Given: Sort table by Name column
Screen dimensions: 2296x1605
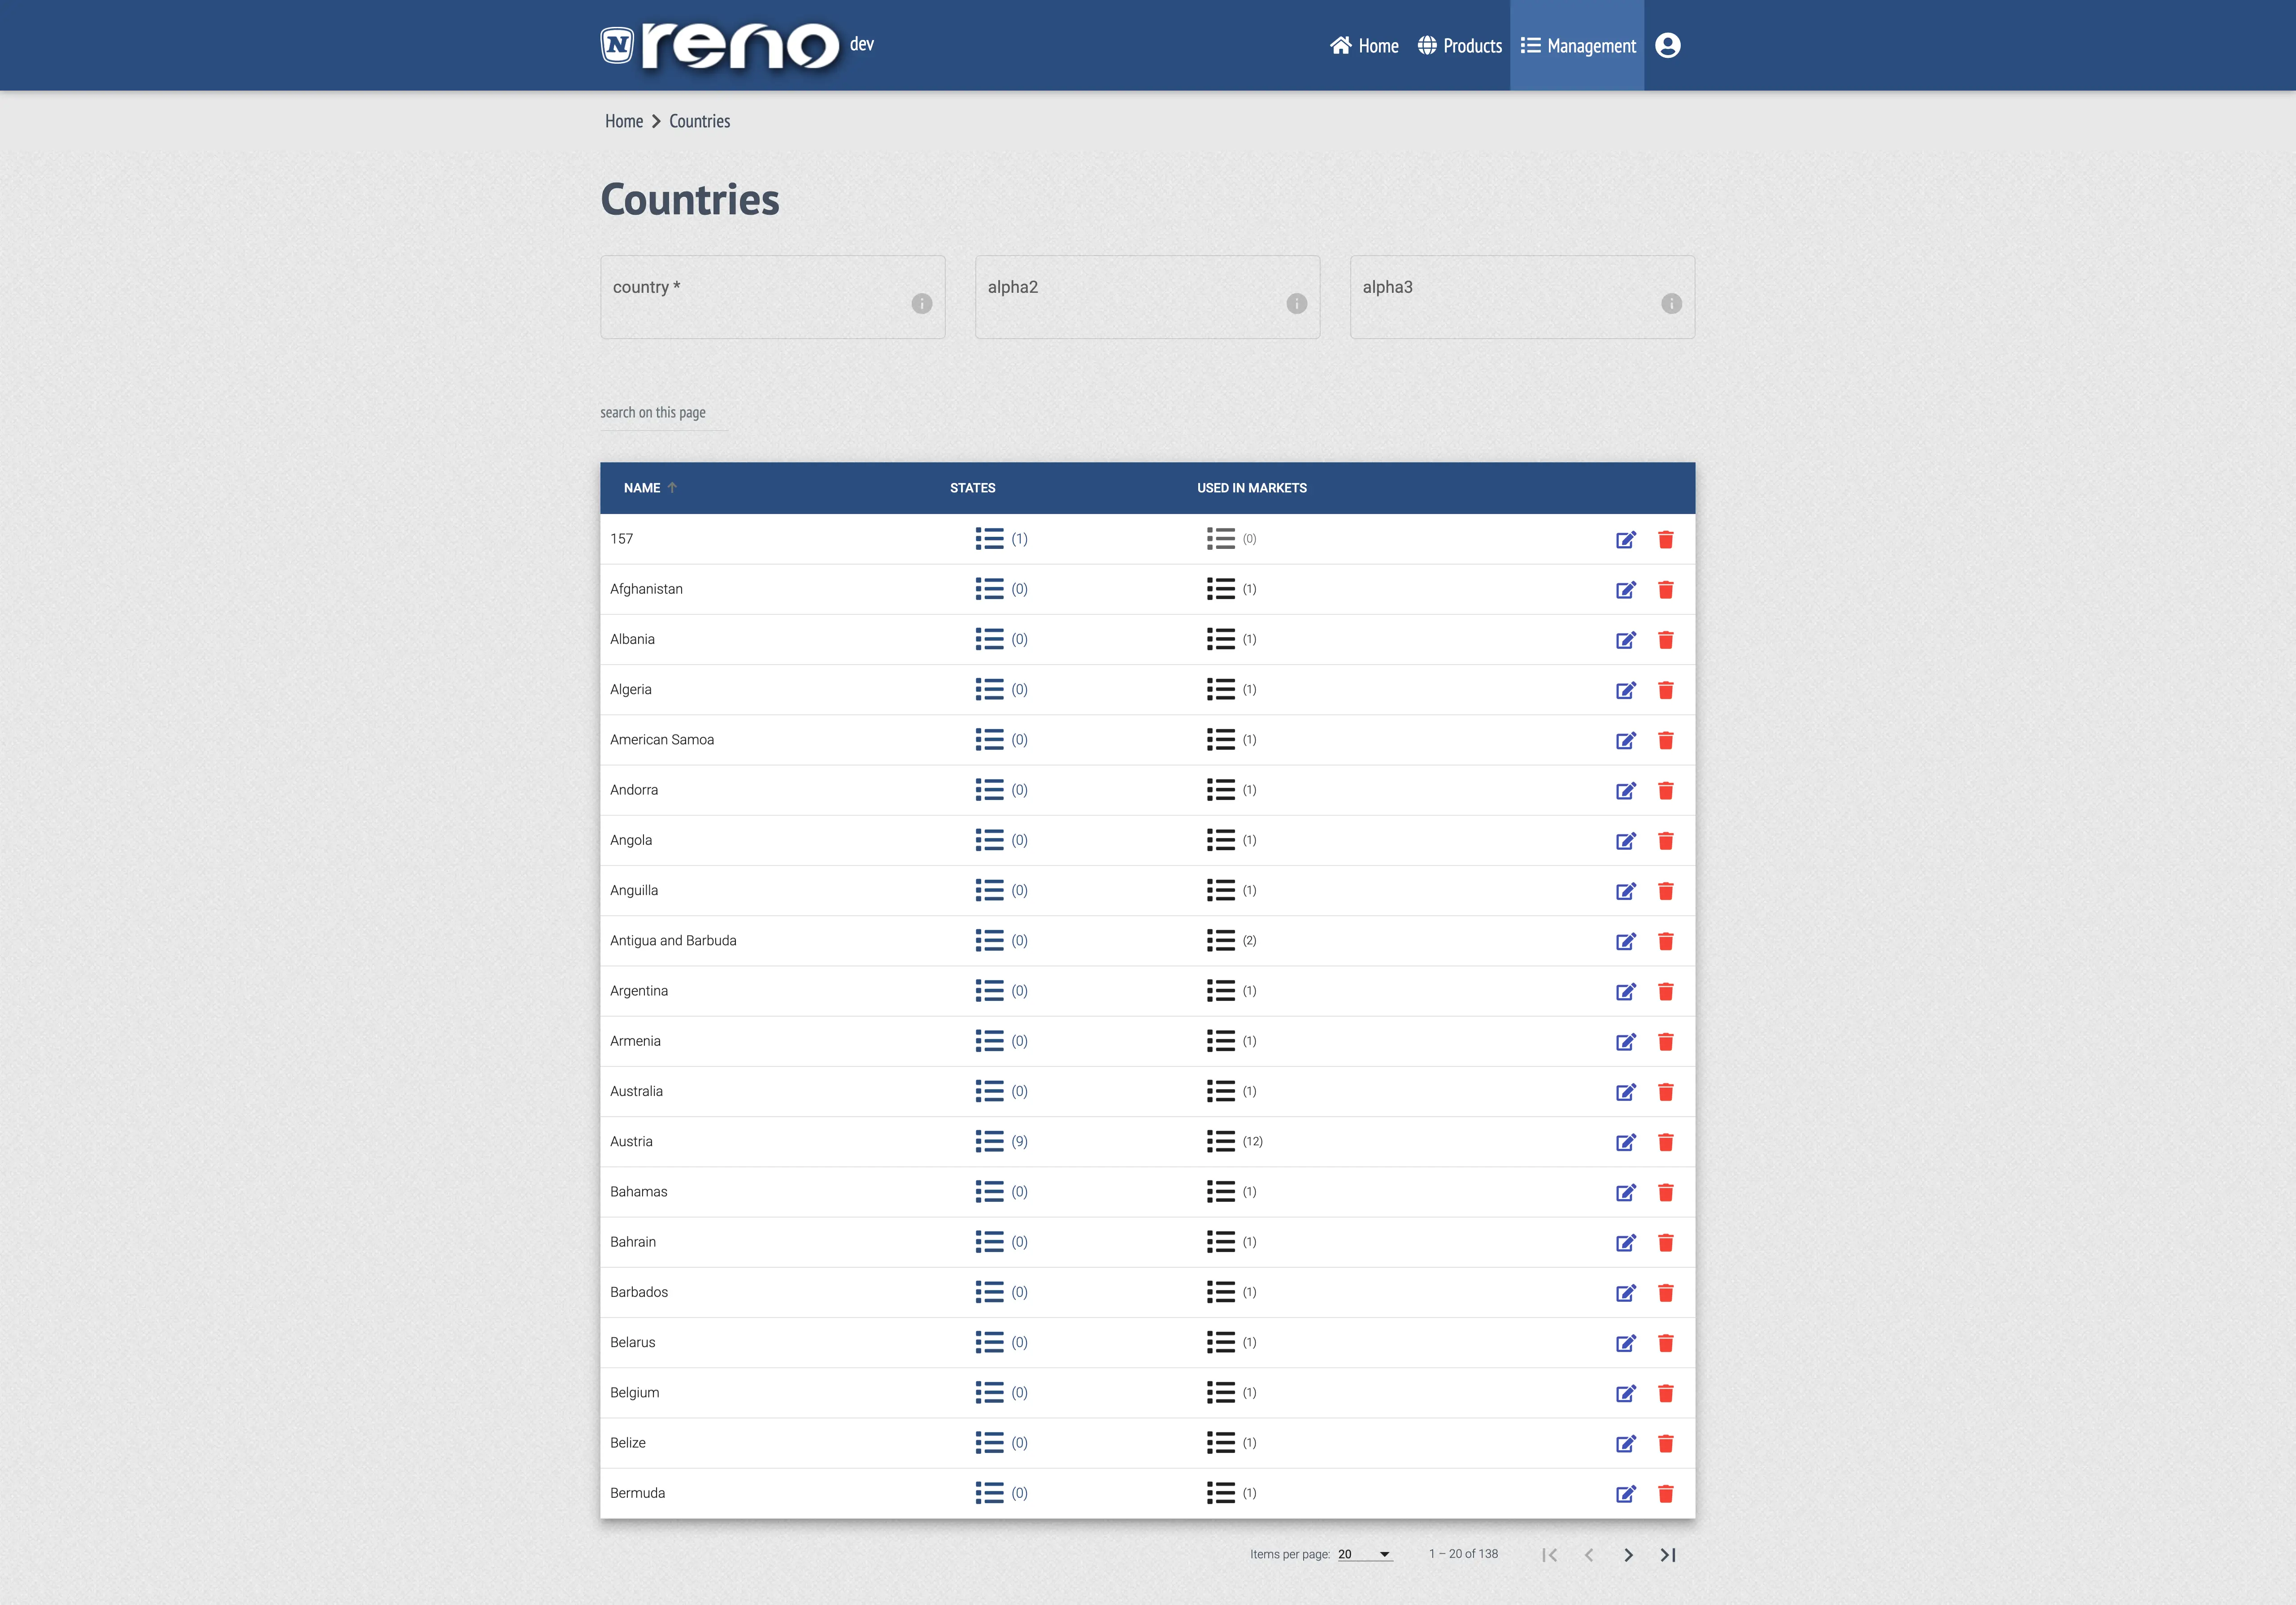Looking at the screenshot, I should 642,488.
